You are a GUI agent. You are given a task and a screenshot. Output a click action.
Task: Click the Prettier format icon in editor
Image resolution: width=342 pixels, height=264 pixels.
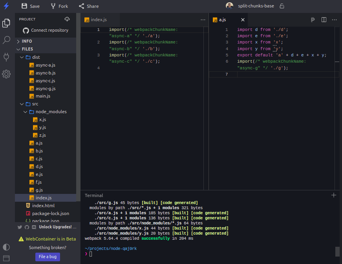tap(313, 20)
